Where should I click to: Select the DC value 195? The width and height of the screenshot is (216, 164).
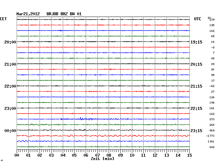click(212, 25)
